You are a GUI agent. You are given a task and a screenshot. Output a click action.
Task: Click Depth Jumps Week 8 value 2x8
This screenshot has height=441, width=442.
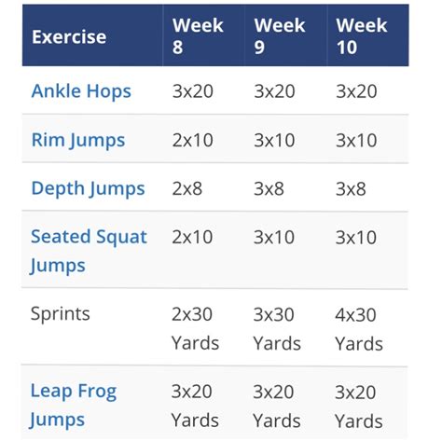[x=187, y=188]
